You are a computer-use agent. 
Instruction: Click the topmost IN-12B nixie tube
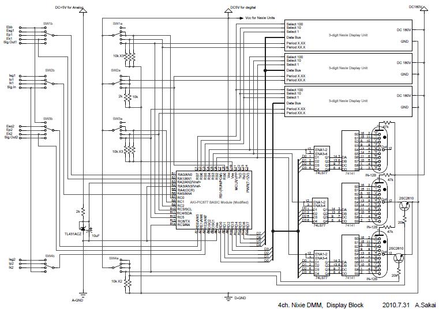click(380, 149)
